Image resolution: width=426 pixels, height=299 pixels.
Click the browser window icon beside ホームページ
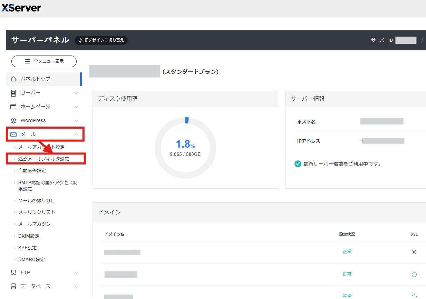(x=13, y=107)
